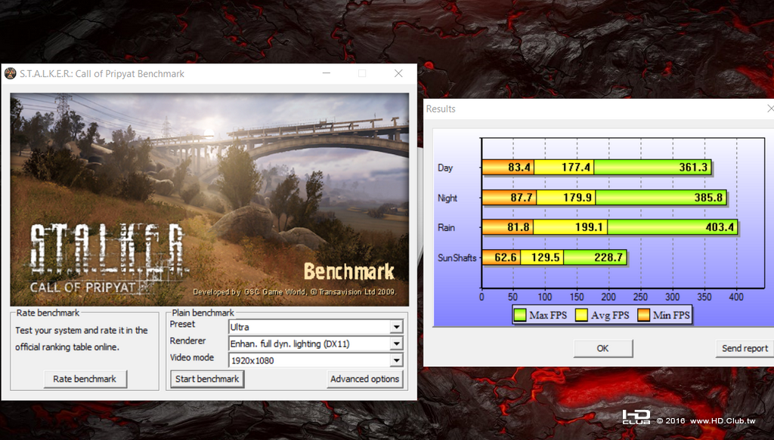Open Advanced options
Viewport: 774px width, 440px height.
365,379
